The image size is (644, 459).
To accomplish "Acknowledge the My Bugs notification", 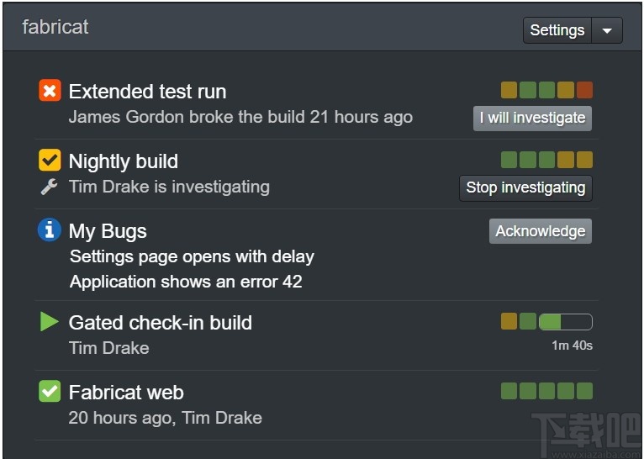I will tap(540, 231).
